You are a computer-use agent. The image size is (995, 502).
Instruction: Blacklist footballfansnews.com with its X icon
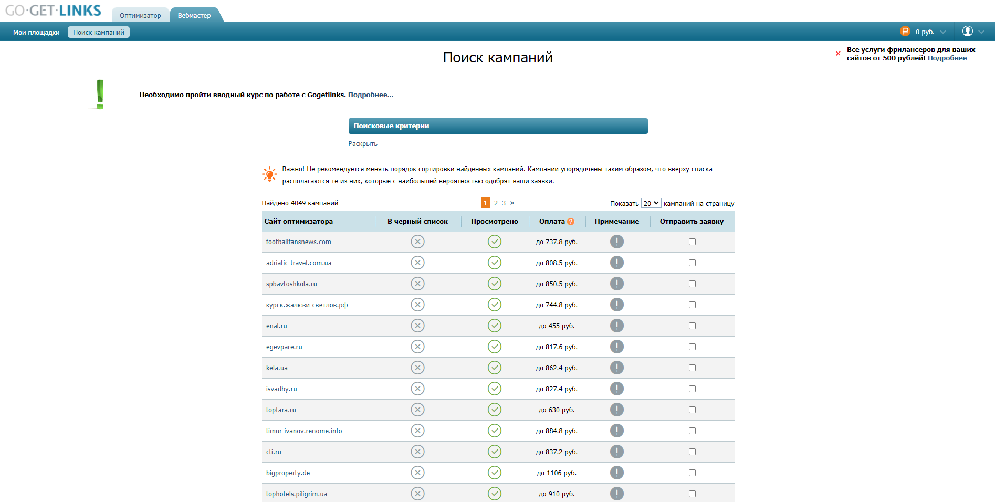(x=417, y=242)
